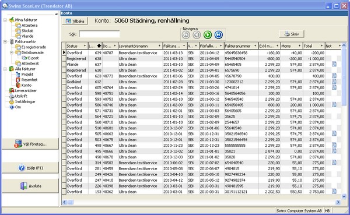The width and height of the screenshot is (350, 215).
Task: Open note icon for invoice 637
Action: [x=334, y=64]
